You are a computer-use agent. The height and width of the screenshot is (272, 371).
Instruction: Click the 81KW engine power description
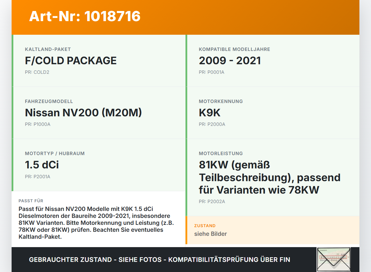pos(270,177)
